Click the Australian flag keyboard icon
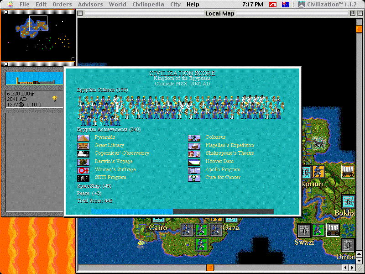This screenshot has height=274, width=365. click(x=286, y=5)
